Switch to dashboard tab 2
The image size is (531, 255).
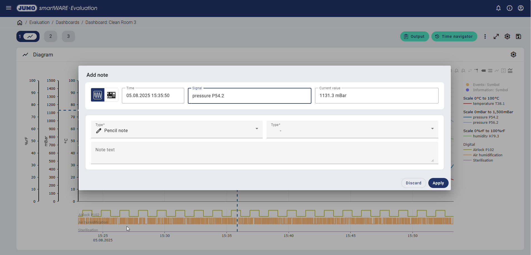pos(50,36)
